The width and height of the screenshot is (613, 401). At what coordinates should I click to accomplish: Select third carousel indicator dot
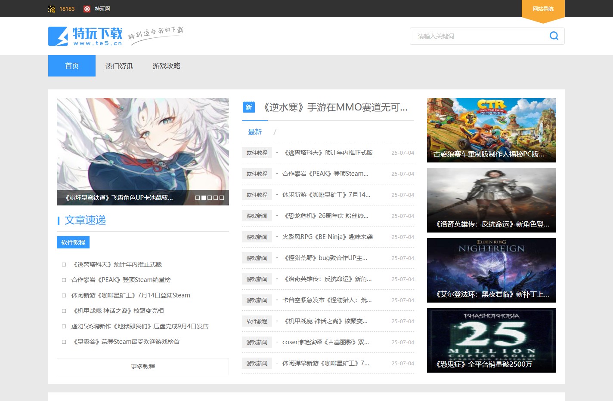210,198
